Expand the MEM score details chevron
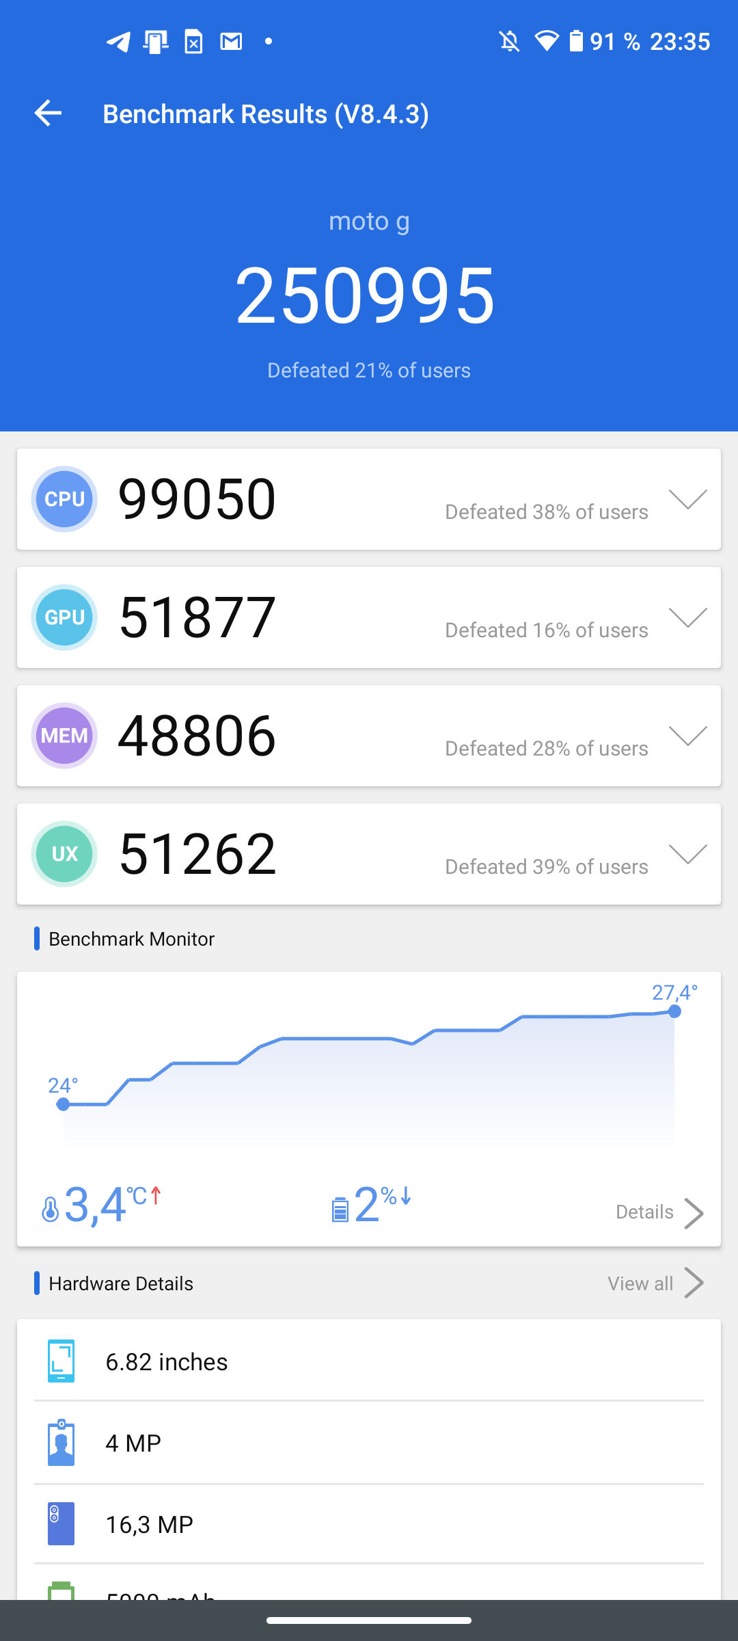 point(687,736)
